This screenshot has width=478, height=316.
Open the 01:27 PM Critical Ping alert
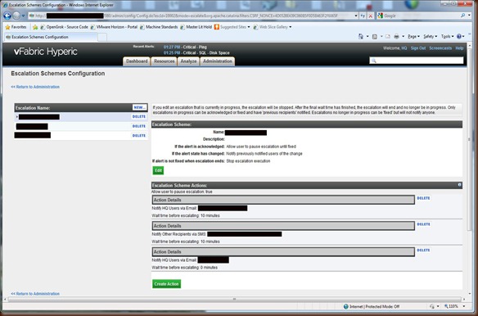pos(185,47)
